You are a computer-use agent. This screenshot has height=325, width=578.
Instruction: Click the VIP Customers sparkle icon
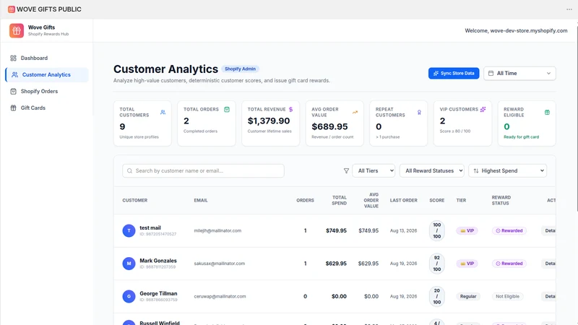(x=483, y=110)
